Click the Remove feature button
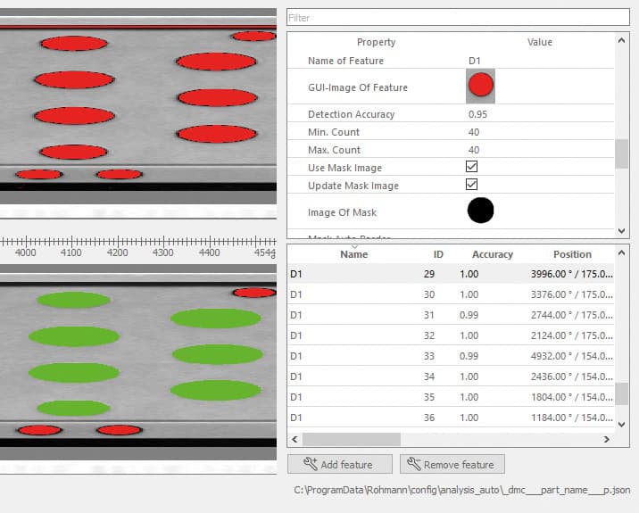 click(x=452, y=464)
